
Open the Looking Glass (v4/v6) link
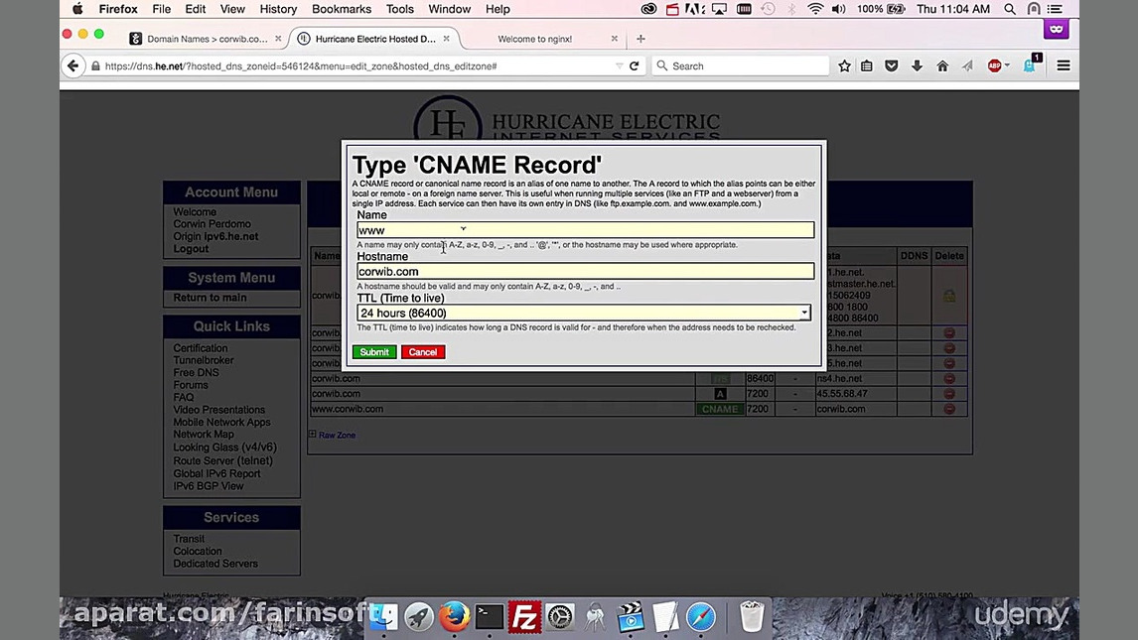(225, 448)
